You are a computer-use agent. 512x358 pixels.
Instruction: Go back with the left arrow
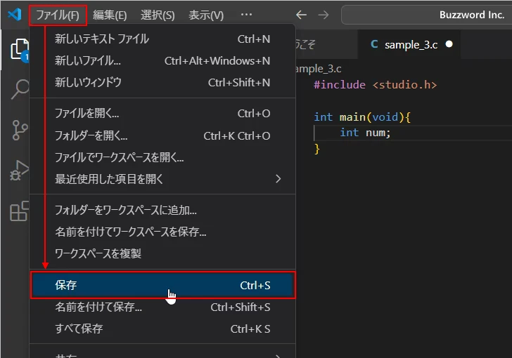click(301, 15)
